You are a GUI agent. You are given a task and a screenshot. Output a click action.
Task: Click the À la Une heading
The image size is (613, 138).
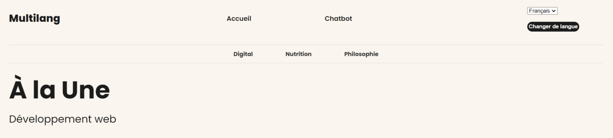pyautogui.click(x=59, y=90)
